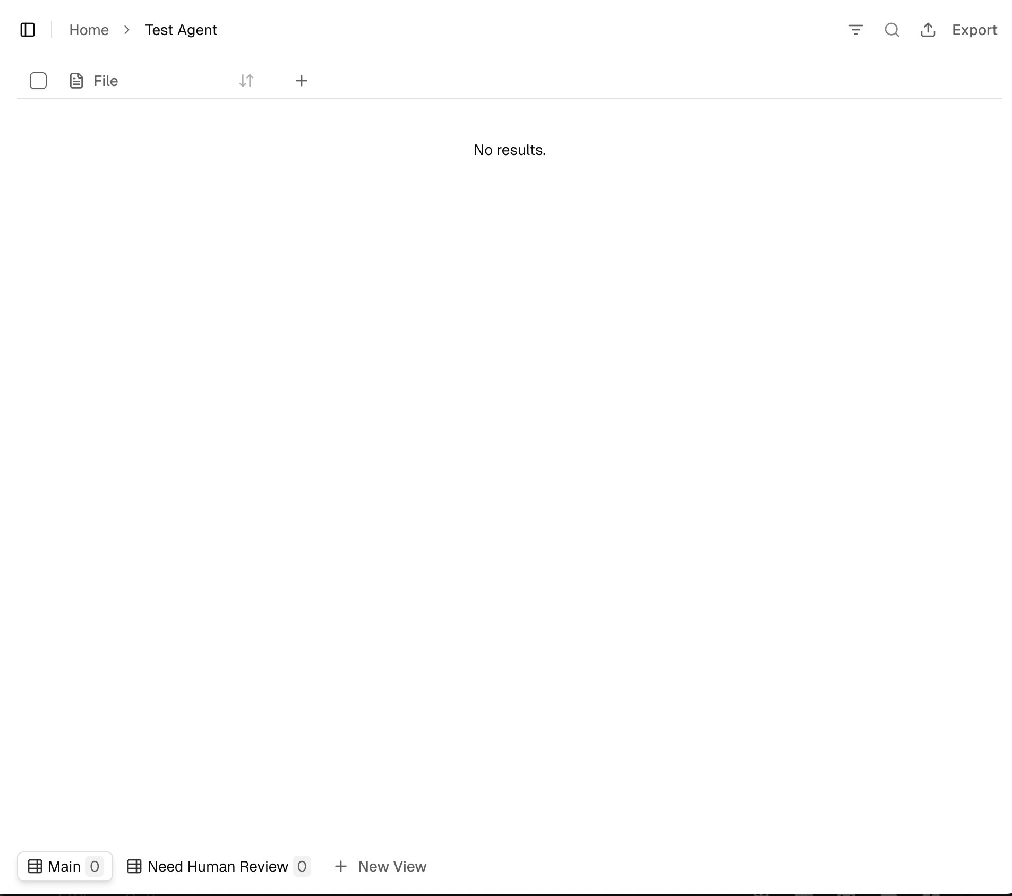1012x896 pixels.
Task: Click the table icon on Main tab
Action: click(35, 866)
